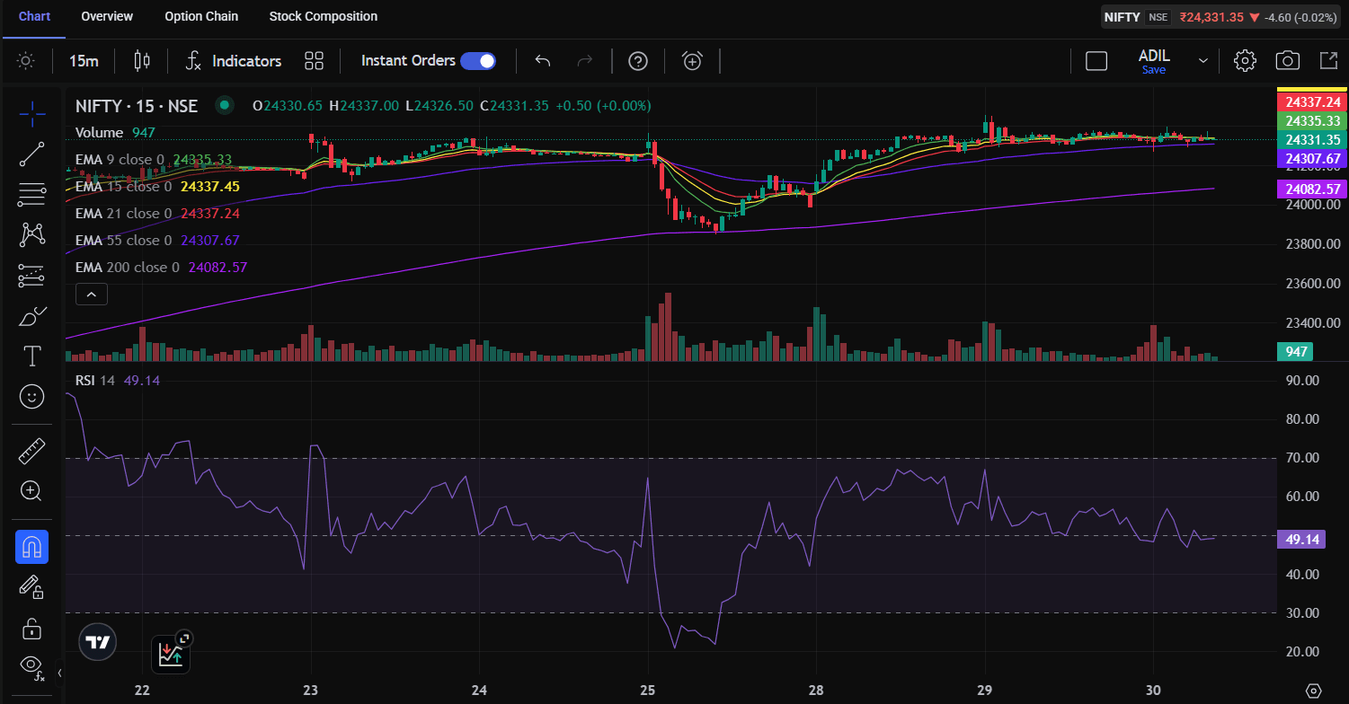The height and width of the screenshot is (704, 1349).
Task: Select the RSI 14 legend label
Action: tap(95, 381)
